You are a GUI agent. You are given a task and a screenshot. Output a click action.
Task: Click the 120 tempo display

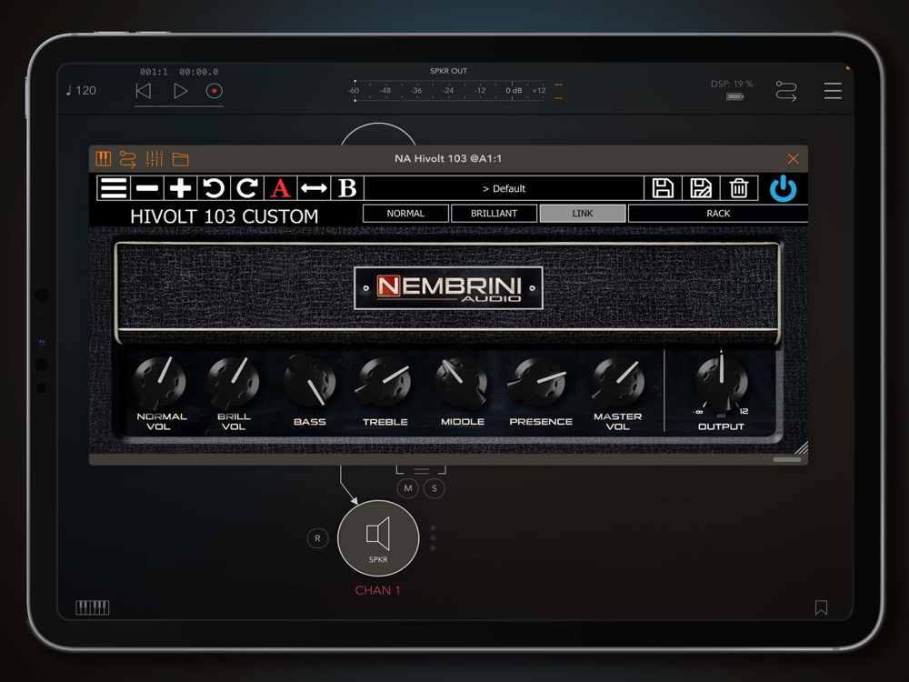[x=81, y=90]
